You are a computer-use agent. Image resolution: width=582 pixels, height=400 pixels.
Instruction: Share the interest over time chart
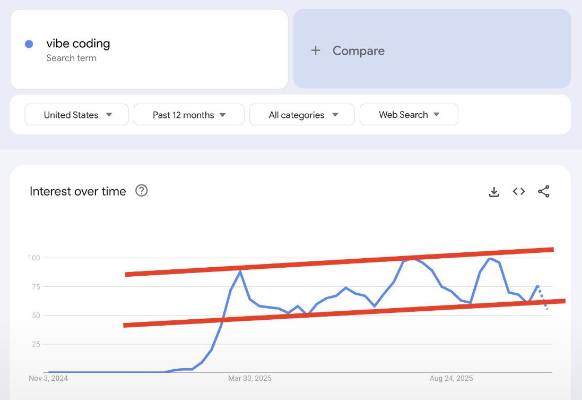(x=544, y=191)
